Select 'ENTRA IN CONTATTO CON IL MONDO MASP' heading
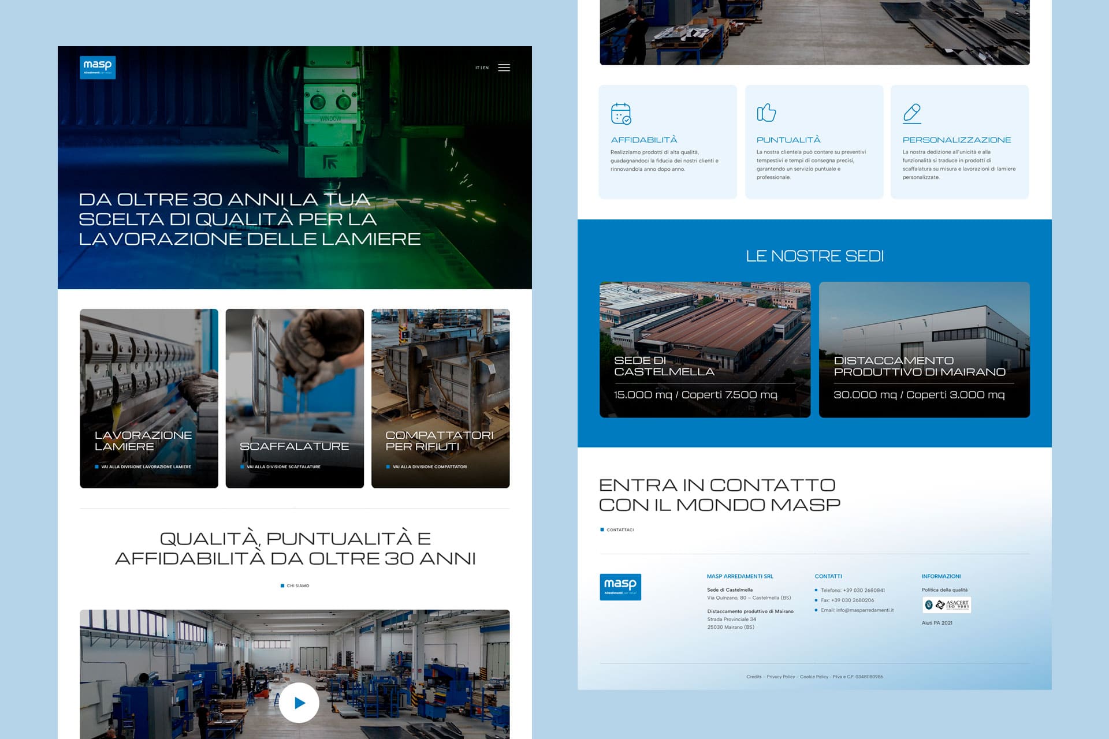The image size is (1109, 739). point(720,495)
